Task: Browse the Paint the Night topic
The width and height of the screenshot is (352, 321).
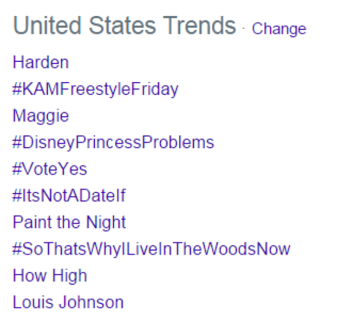Action: click(69, 222)
